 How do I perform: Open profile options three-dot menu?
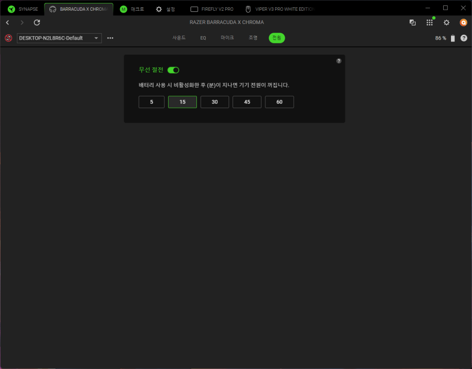click(110, 38)
